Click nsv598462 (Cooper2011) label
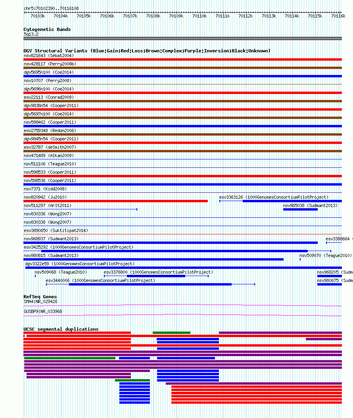 click(50, 122)
